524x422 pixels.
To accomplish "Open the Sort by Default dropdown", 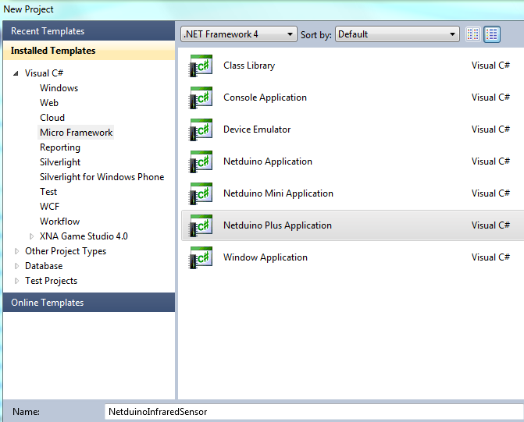I will click(x=397, y=34).
